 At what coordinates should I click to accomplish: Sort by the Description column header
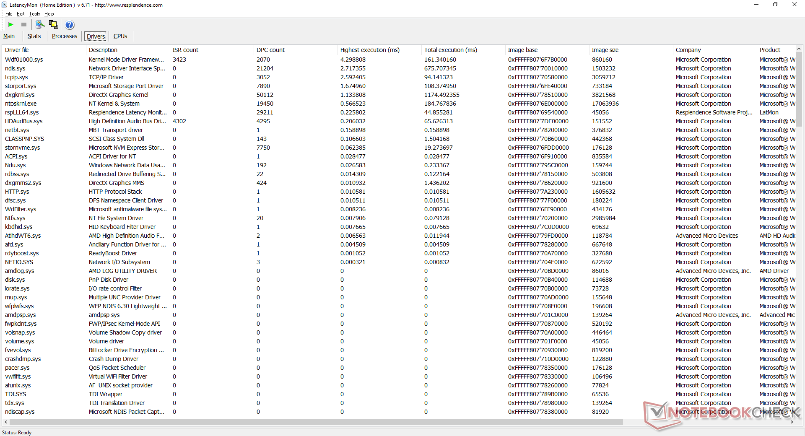[x=128, y=50]
